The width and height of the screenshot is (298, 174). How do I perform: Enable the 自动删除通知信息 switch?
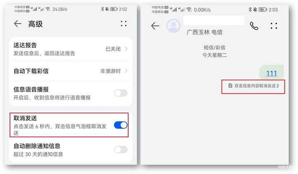coord(121,150)
